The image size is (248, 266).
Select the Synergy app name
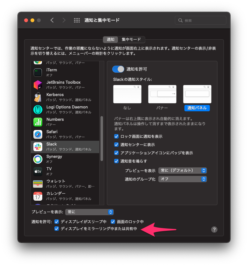(x=54, y=157)
